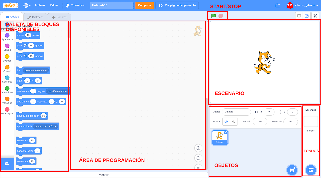Hide Objeto1 with the crossed-eye toggle
Screen dimensions: 321x178
pos(234,122)
